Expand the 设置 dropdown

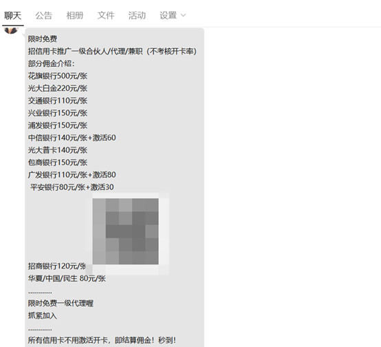[173, 16]
